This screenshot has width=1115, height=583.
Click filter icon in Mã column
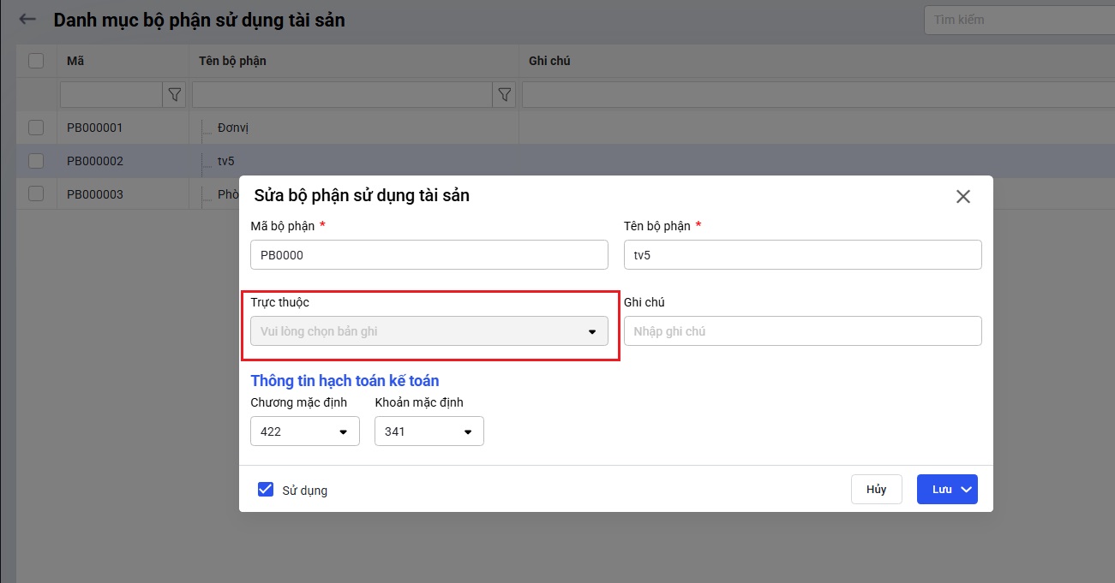pos(175,94)
